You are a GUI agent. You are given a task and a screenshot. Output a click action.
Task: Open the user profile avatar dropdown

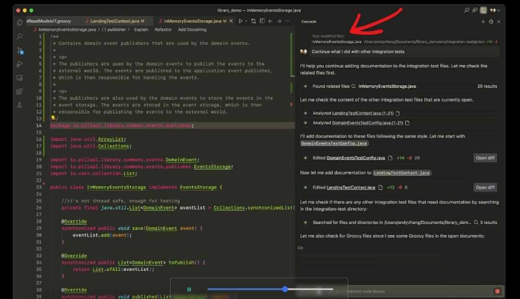point(495,10)
